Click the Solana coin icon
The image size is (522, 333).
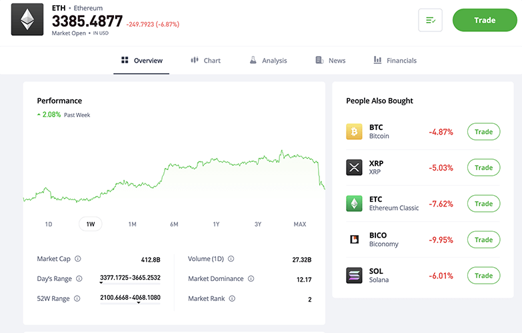[x=354, y=276]
